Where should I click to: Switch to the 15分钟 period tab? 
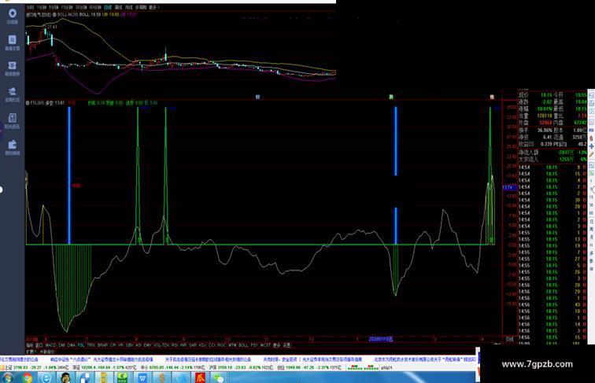(x=67, y=7)
